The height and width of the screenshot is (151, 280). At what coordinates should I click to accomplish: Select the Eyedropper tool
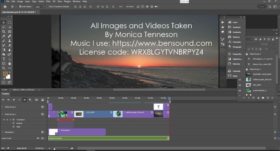pyautogui.click(x=4, y=36)
